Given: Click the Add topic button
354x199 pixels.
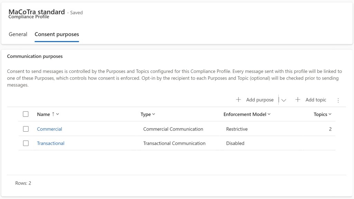Looking at the screenshot, I should 315,99.
